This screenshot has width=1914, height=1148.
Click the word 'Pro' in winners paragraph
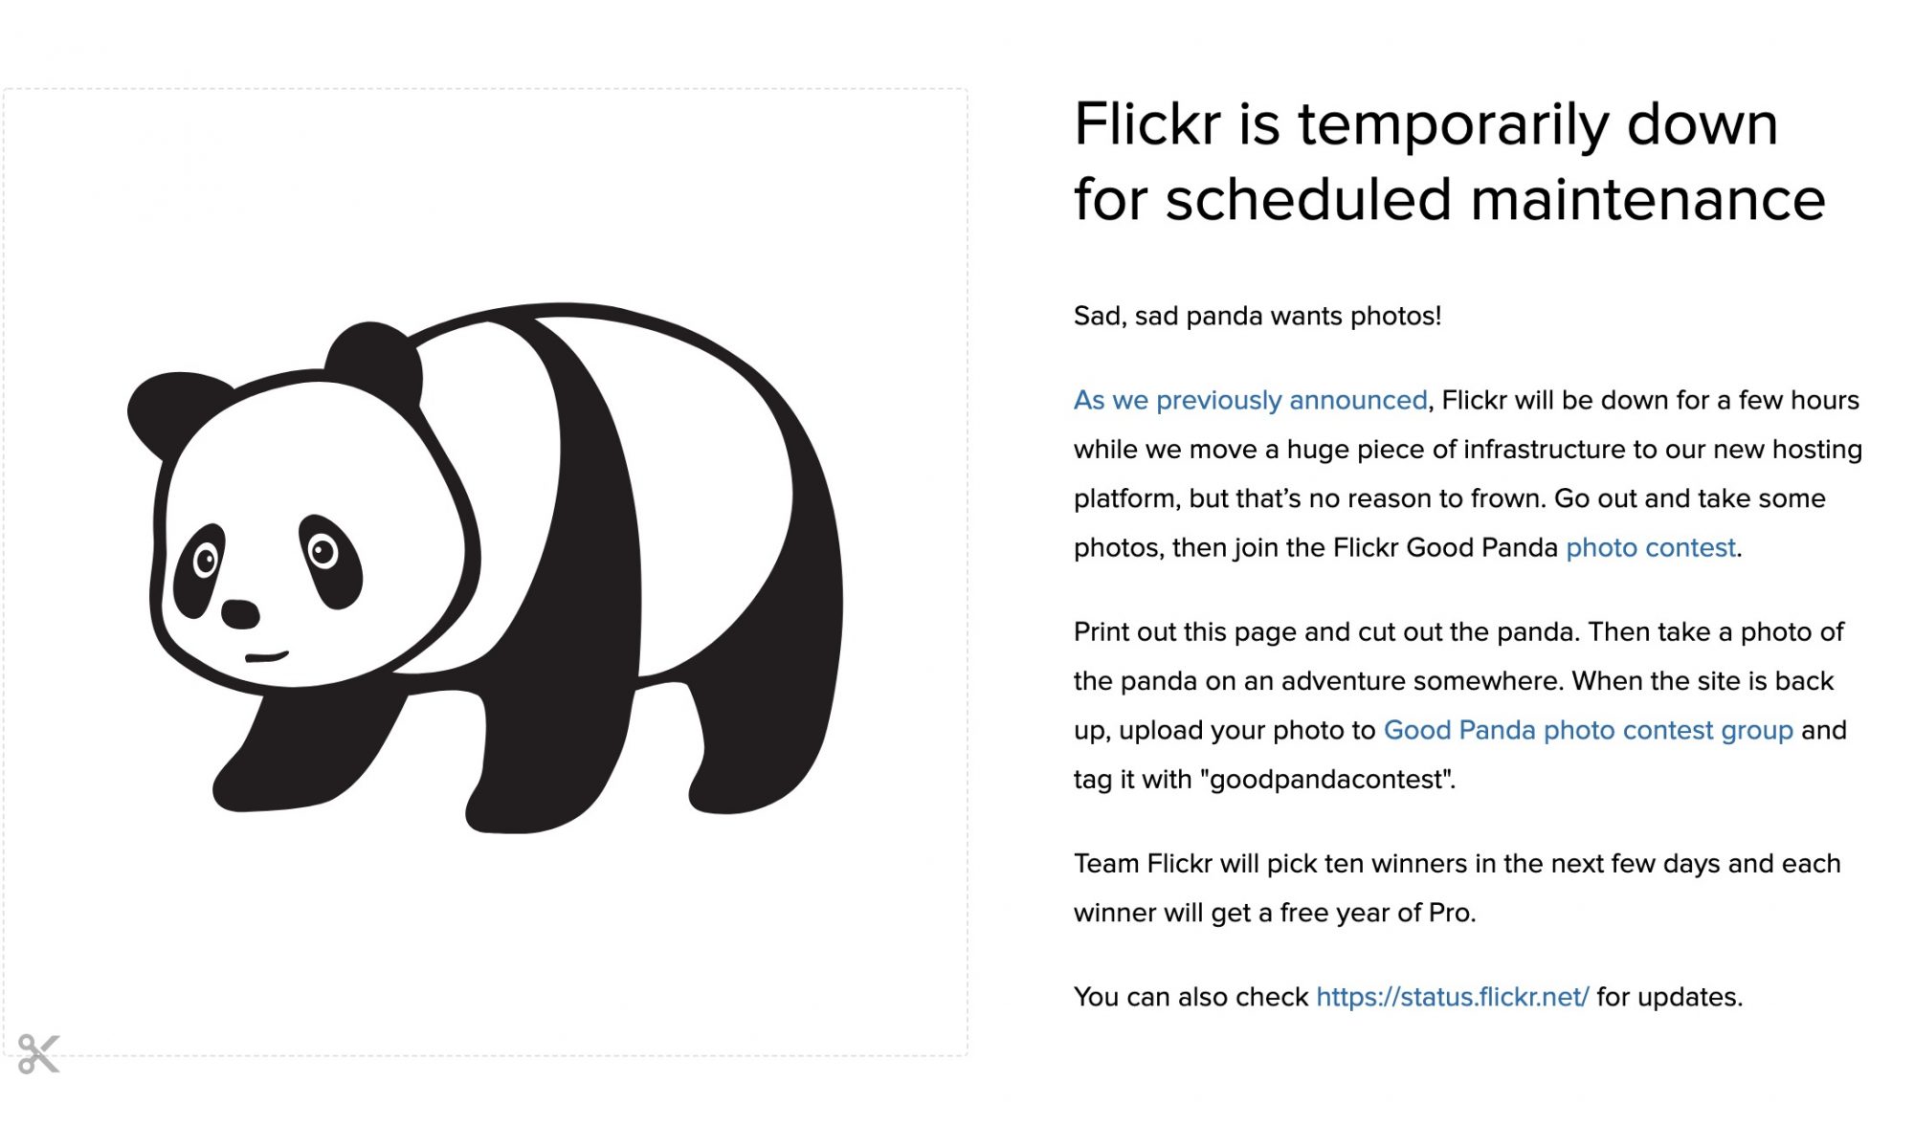pos(1448,913)
